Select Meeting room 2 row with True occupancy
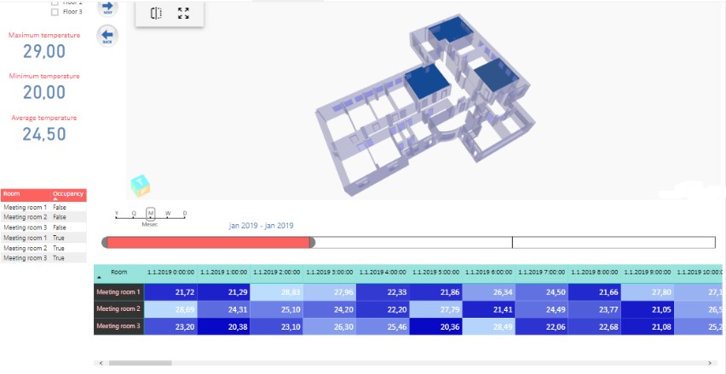Image resolution: width=726 pixels, height=374 pixels. [43, 248]
